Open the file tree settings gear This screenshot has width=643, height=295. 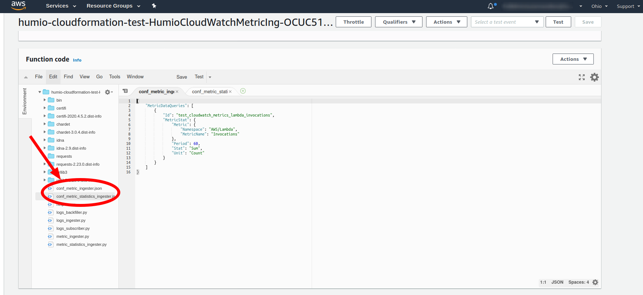pyautogui.click(x=108, y=92)
